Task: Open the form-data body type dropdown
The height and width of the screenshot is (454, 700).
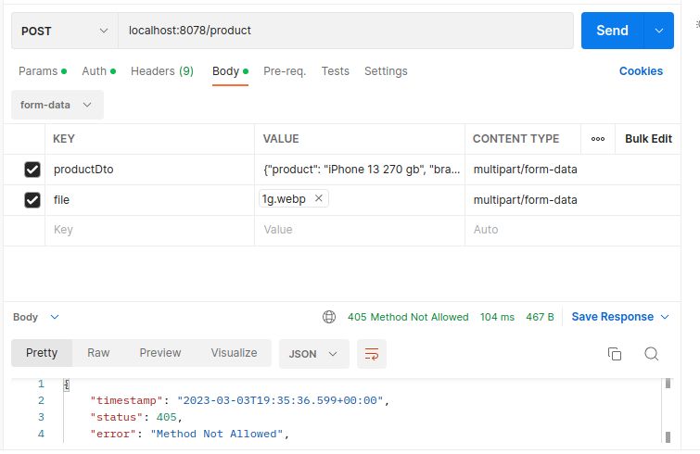Action: pyautogui.click(x=57, y=105)
